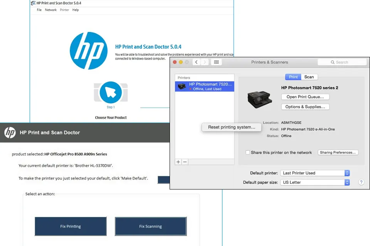Screen dimensions: 370x246
Task: Click the Fix Printing button
Action: click(71, 226)
